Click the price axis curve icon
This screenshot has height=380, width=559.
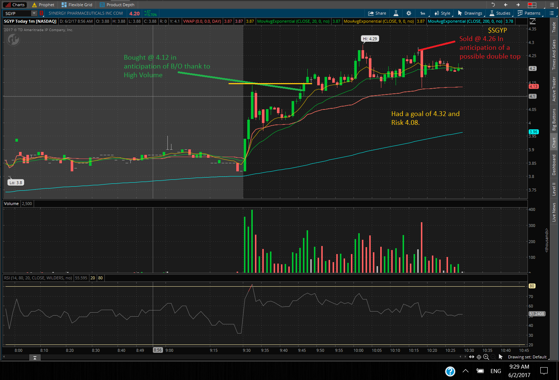(x=532, y=21)
